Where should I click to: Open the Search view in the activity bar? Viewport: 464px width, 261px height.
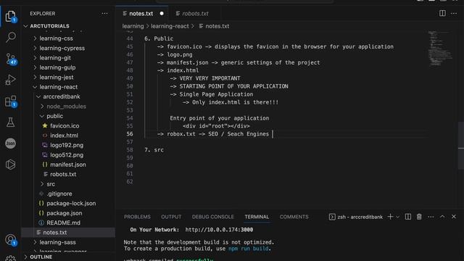click(x=10, y=37)
